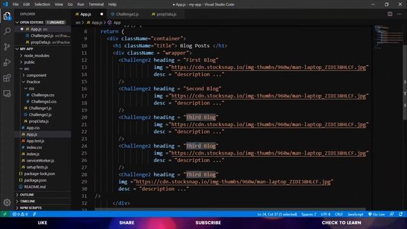Viewport: 407px width, 229px height.
Task: Click the Go Live server button
Action: pos(376,214)
